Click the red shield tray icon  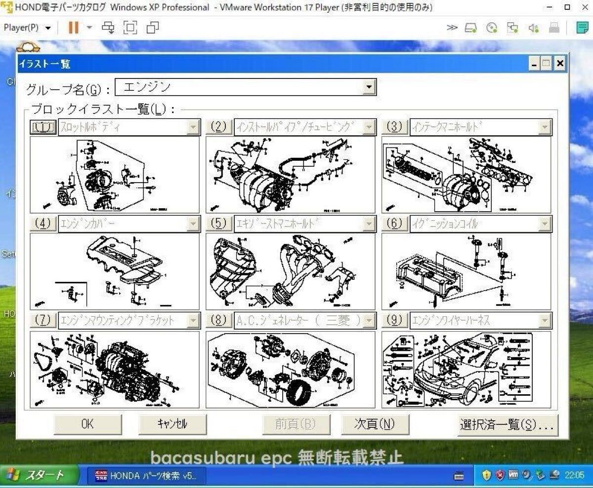pos(500,476)
